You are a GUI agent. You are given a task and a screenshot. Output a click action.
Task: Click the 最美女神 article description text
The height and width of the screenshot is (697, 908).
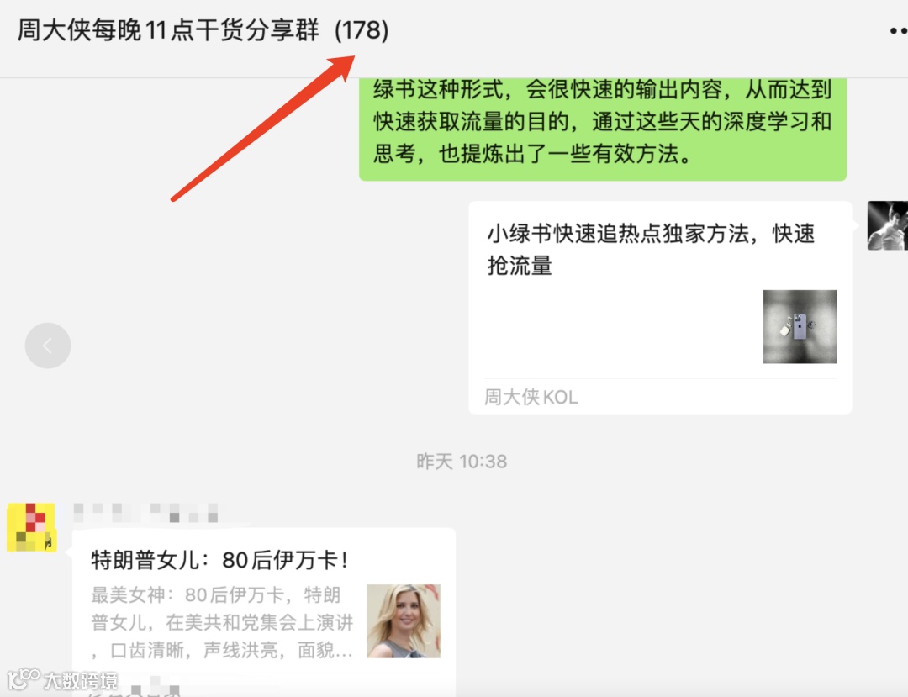(x=222, y=622)
